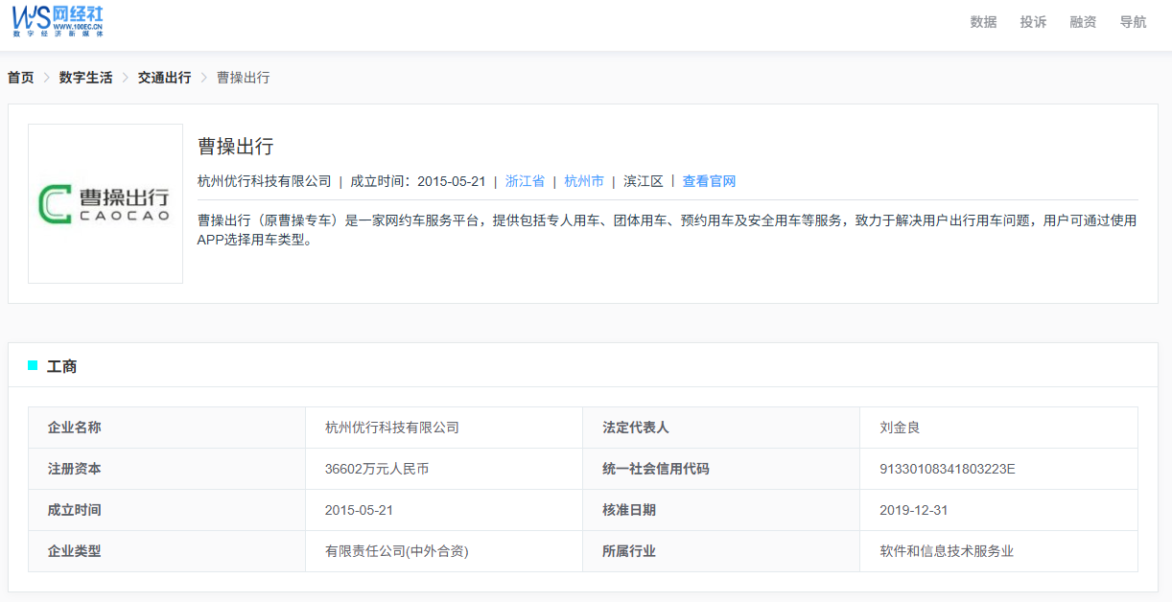Select 杭州优行科技有限公司 under the company title
Image resolution: width=1172 pixels, height=602 pixels.
pyautogui.click(x=265, y=181)
